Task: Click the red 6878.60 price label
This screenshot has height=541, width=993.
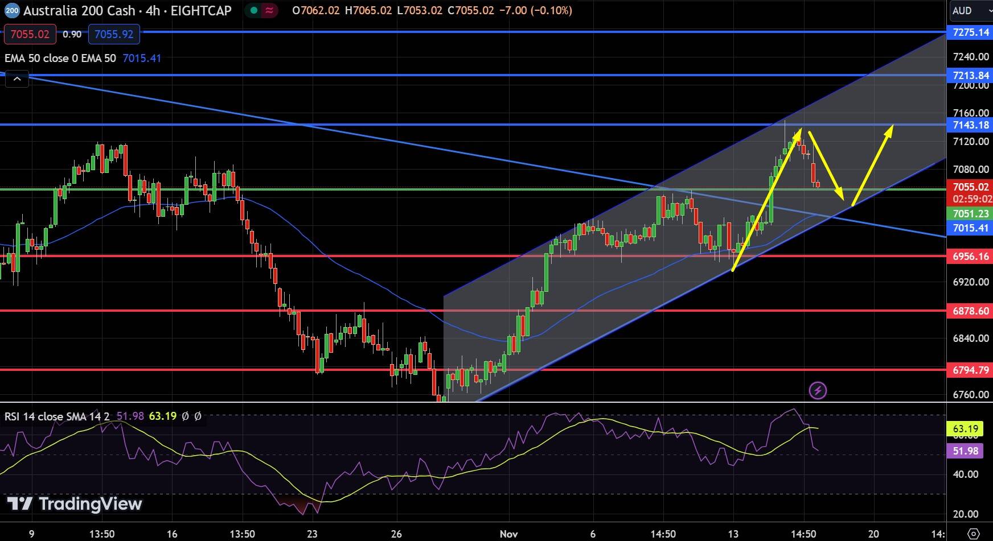Action: coord(970,311)
